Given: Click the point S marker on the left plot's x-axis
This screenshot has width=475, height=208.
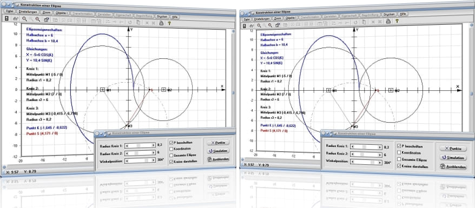Looking at the screenshot, I should (150, 90).
